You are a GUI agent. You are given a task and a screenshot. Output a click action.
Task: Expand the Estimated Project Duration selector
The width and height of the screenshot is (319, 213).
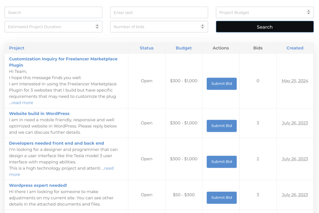point(53,27)
